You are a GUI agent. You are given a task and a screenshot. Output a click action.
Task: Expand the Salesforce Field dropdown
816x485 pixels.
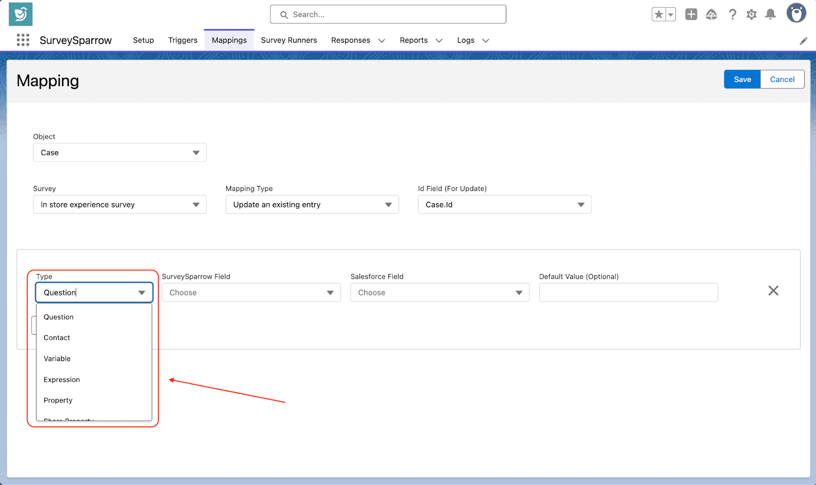[440, 293]
